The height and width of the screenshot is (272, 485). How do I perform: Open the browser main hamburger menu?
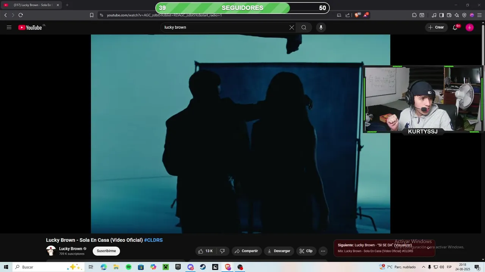(479, 15)
